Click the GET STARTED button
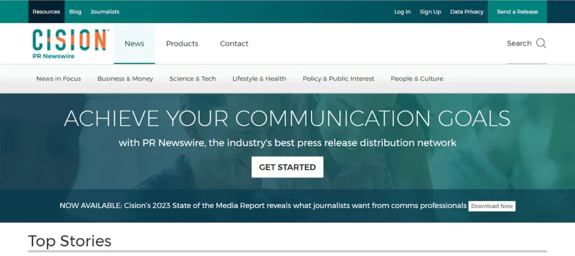Image resolution: width=575 pixels, height=256 pixels. [287, 167]
